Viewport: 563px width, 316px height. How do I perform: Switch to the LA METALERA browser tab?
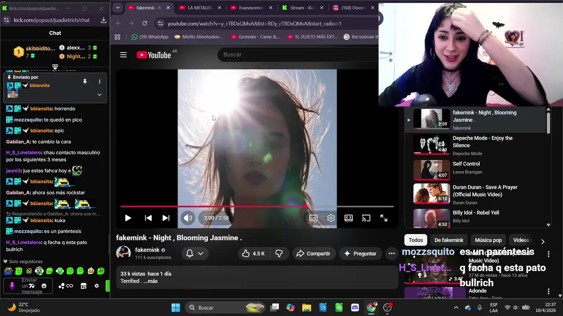pos(200,8)
